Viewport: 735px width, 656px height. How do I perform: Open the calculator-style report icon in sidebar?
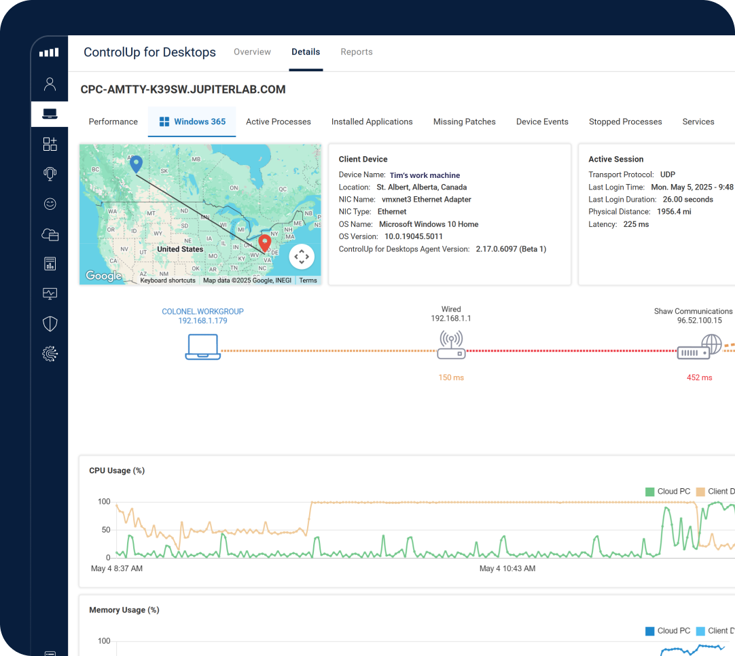pos(50,263)
